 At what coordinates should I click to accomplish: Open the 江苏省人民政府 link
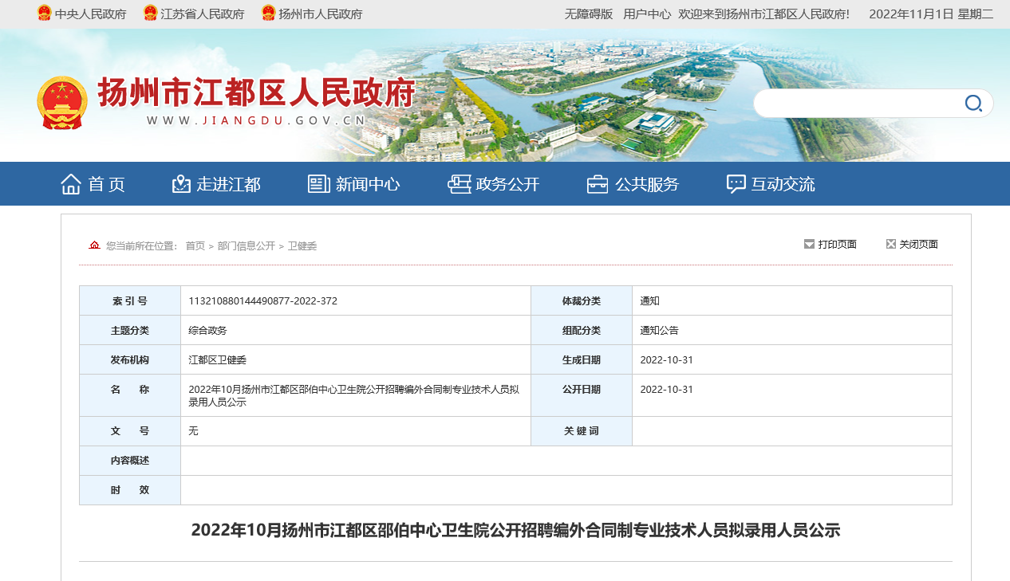pyautogui.click(x=202, y=14)
